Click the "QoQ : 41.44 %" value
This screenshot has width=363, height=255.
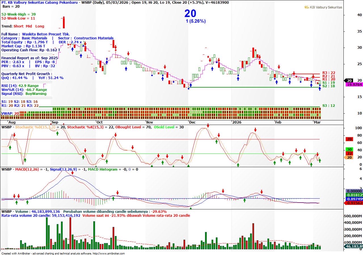tap(14, 78)
